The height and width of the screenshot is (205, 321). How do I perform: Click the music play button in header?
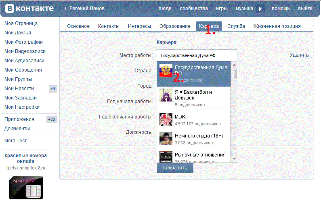pyautogui.click(x=260, y=9)
